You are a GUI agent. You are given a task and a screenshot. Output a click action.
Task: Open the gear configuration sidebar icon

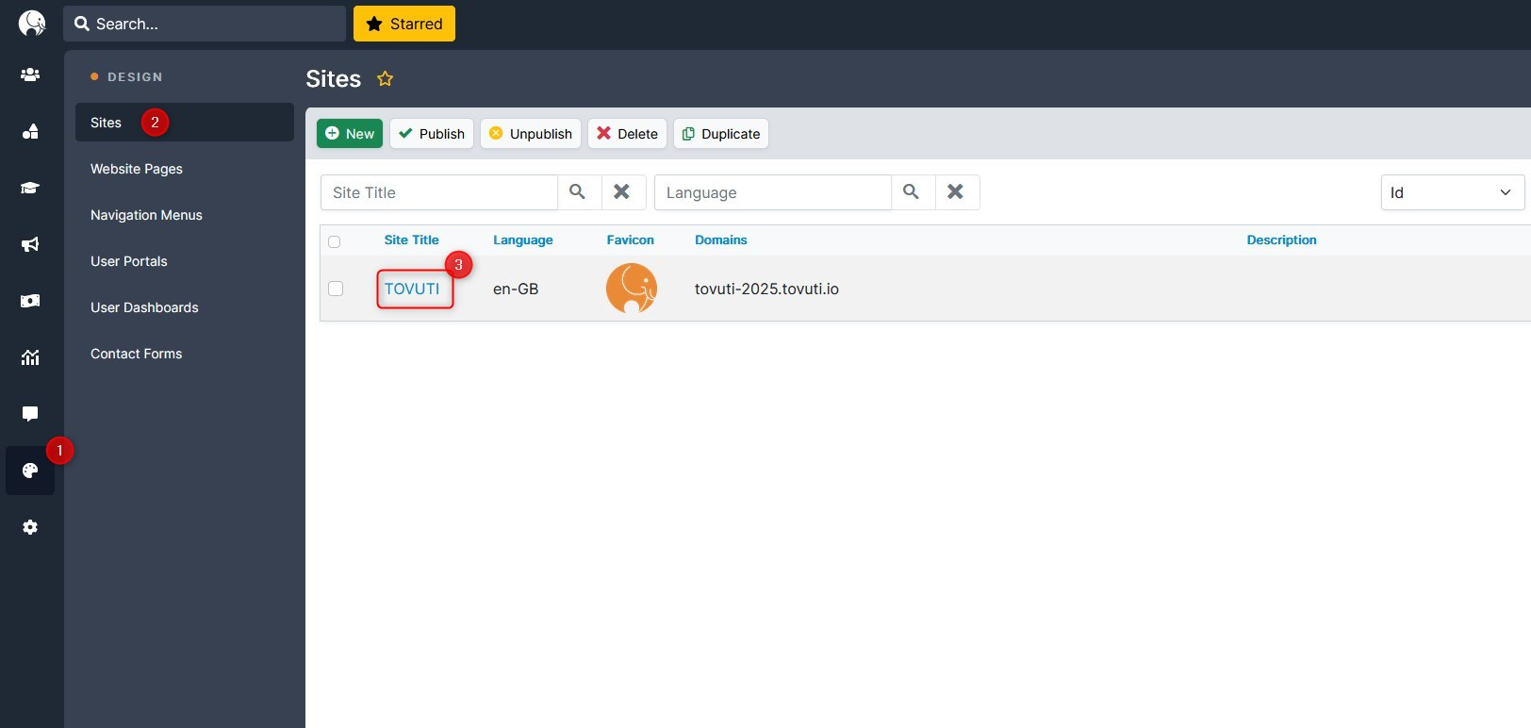click(x=30, y=527)
